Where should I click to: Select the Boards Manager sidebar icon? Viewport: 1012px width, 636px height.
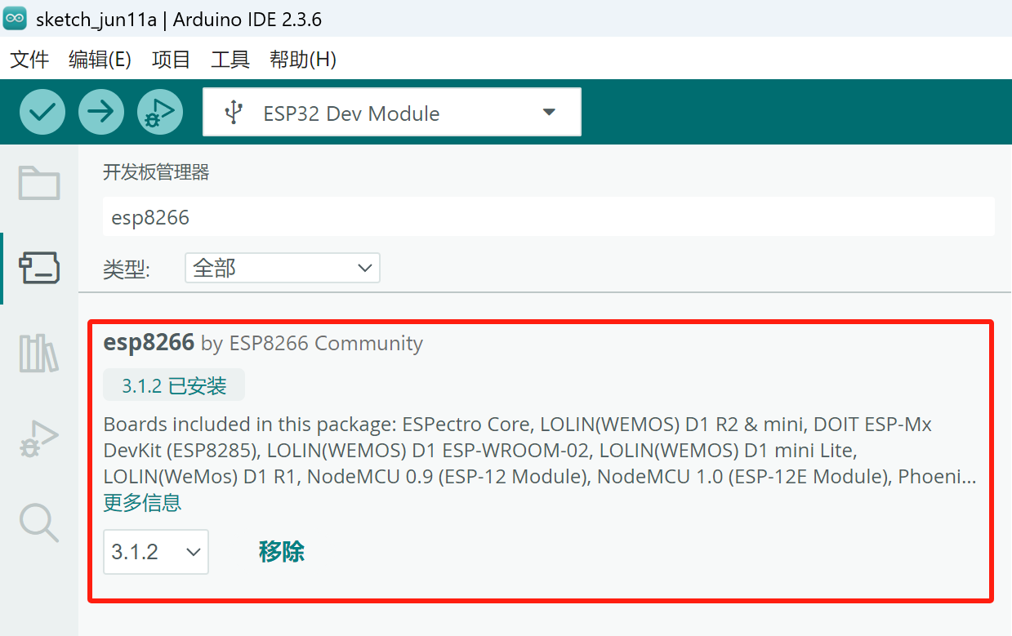(x=39, y=268)
